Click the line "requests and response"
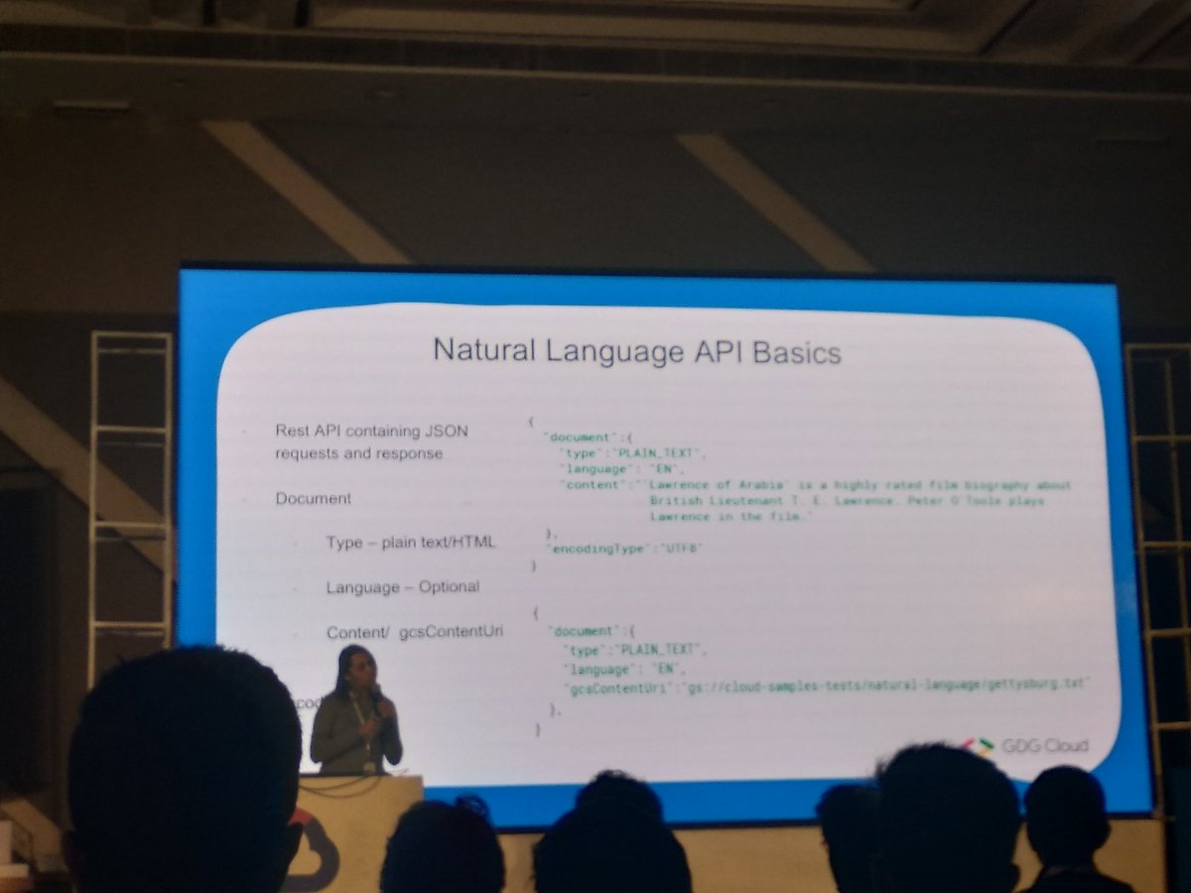The height and width of the screenshot is (893, 1191). pos(359,453)
